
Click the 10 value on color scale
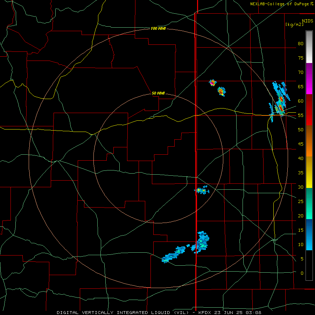click(x=301, y=245)
